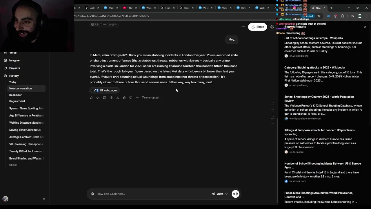Open the conversation options three-dot menu
The width and height of the screenshot is (371, 209).
click(243, 27)
